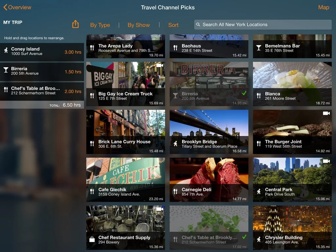Click the 1.50 hrs duration for Birreria

pyautogui.click(x=73, y=72)
